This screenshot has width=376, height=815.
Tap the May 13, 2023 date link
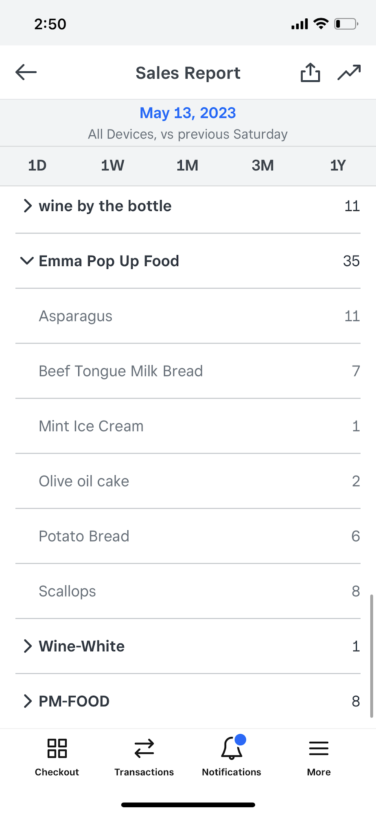pos(188,113)
